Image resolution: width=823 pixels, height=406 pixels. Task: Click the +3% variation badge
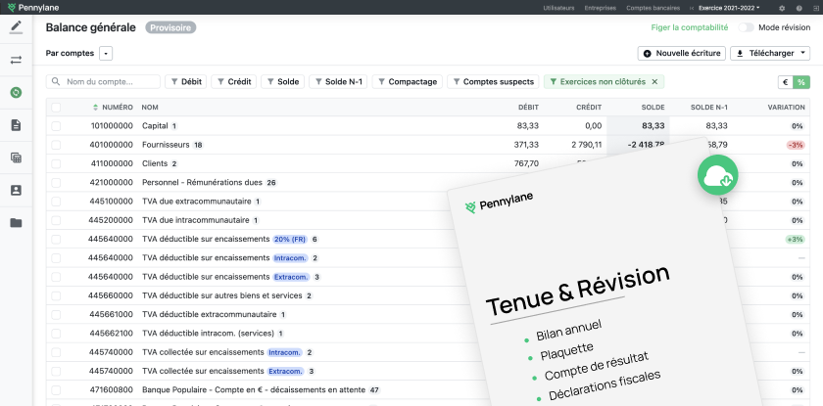(795, 240)
